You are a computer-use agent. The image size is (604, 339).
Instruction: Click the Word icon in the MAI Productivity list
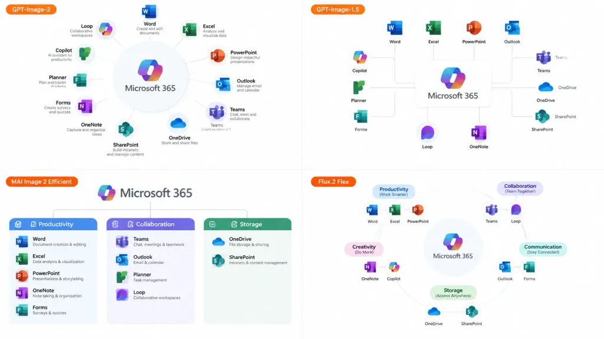point(22,241)
